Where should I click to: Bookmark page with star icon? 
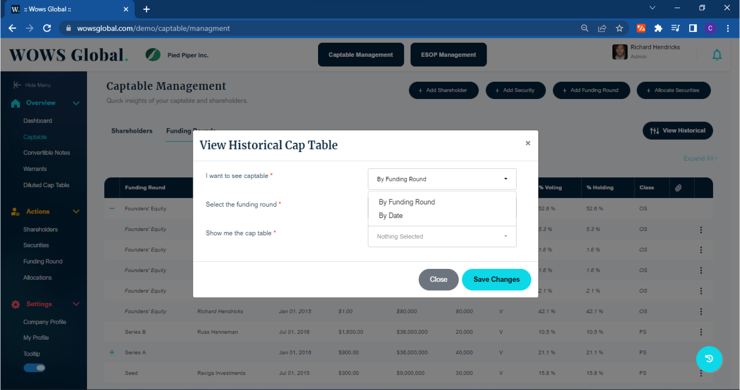tap(619, 28)
